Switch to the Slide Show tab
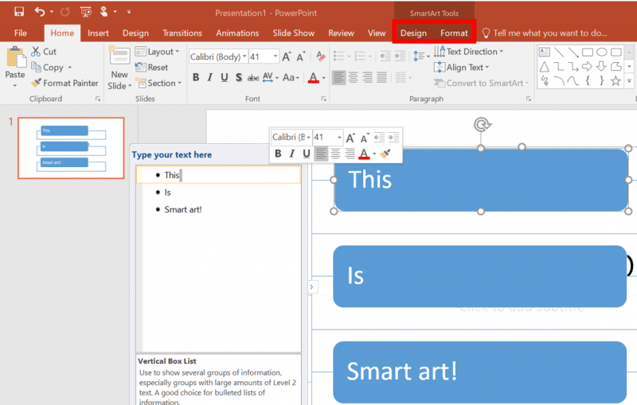637x405 pixels. pos(293,33)
